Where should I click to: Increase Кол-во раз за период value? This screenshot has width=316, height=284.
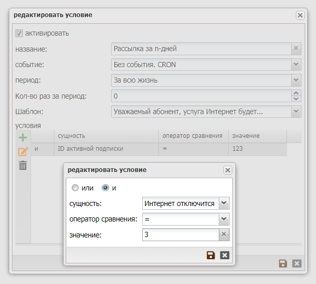tap(296, 93)
